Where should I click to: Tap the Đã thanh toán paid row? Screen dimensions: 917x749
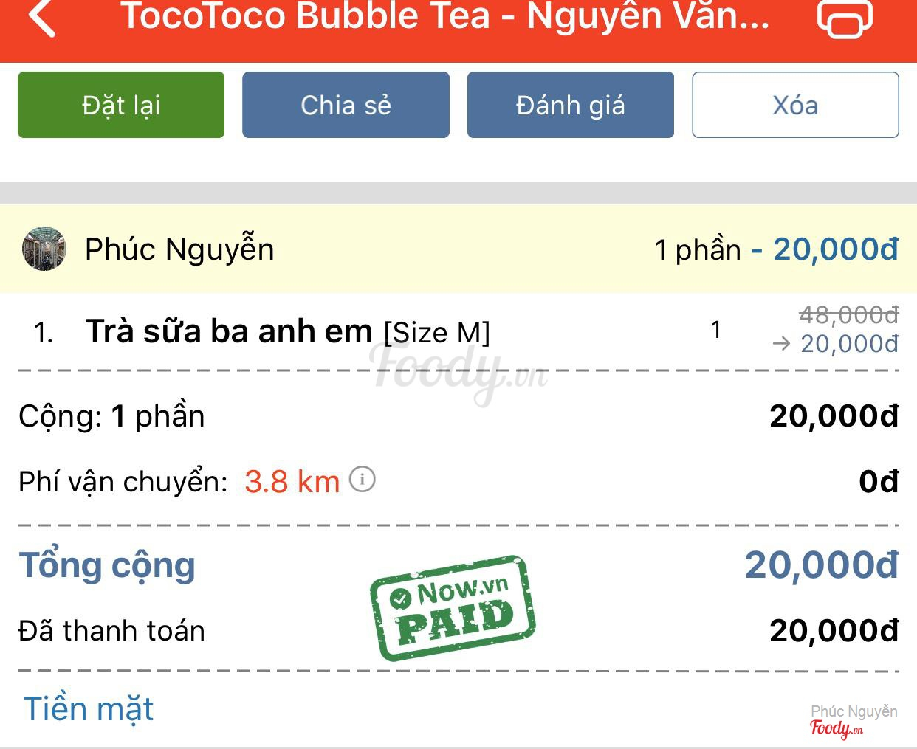tap(458, 631)
